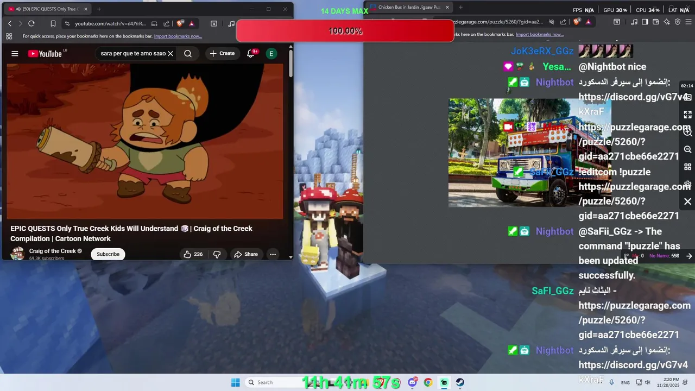Open the Craig of the Creek channel avatar
Screen dimensions: 695x391
click(17, 254)
